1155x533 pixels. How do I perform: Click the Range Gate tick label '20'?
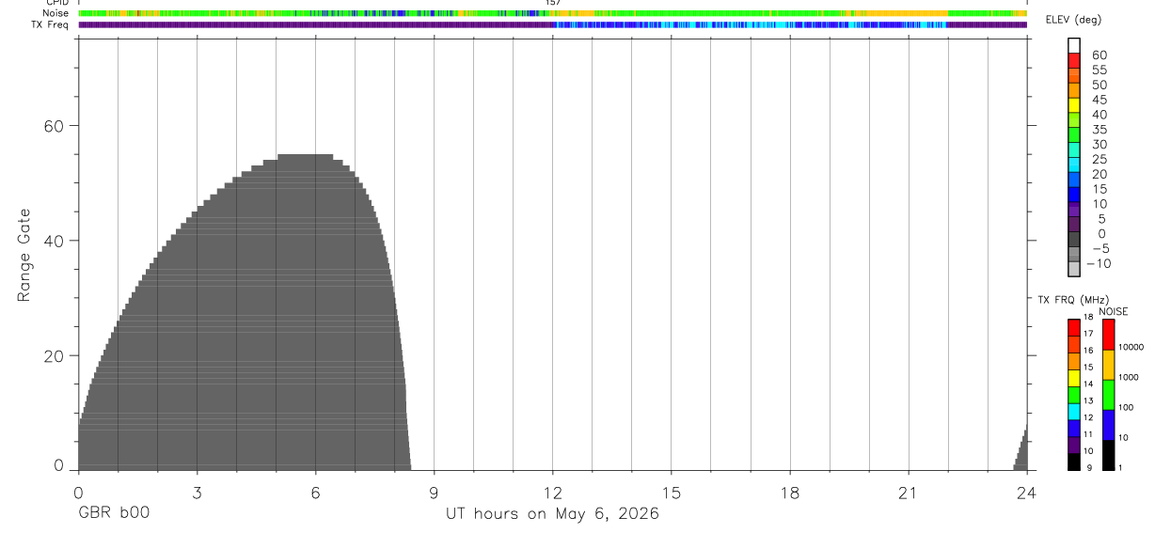54,356
